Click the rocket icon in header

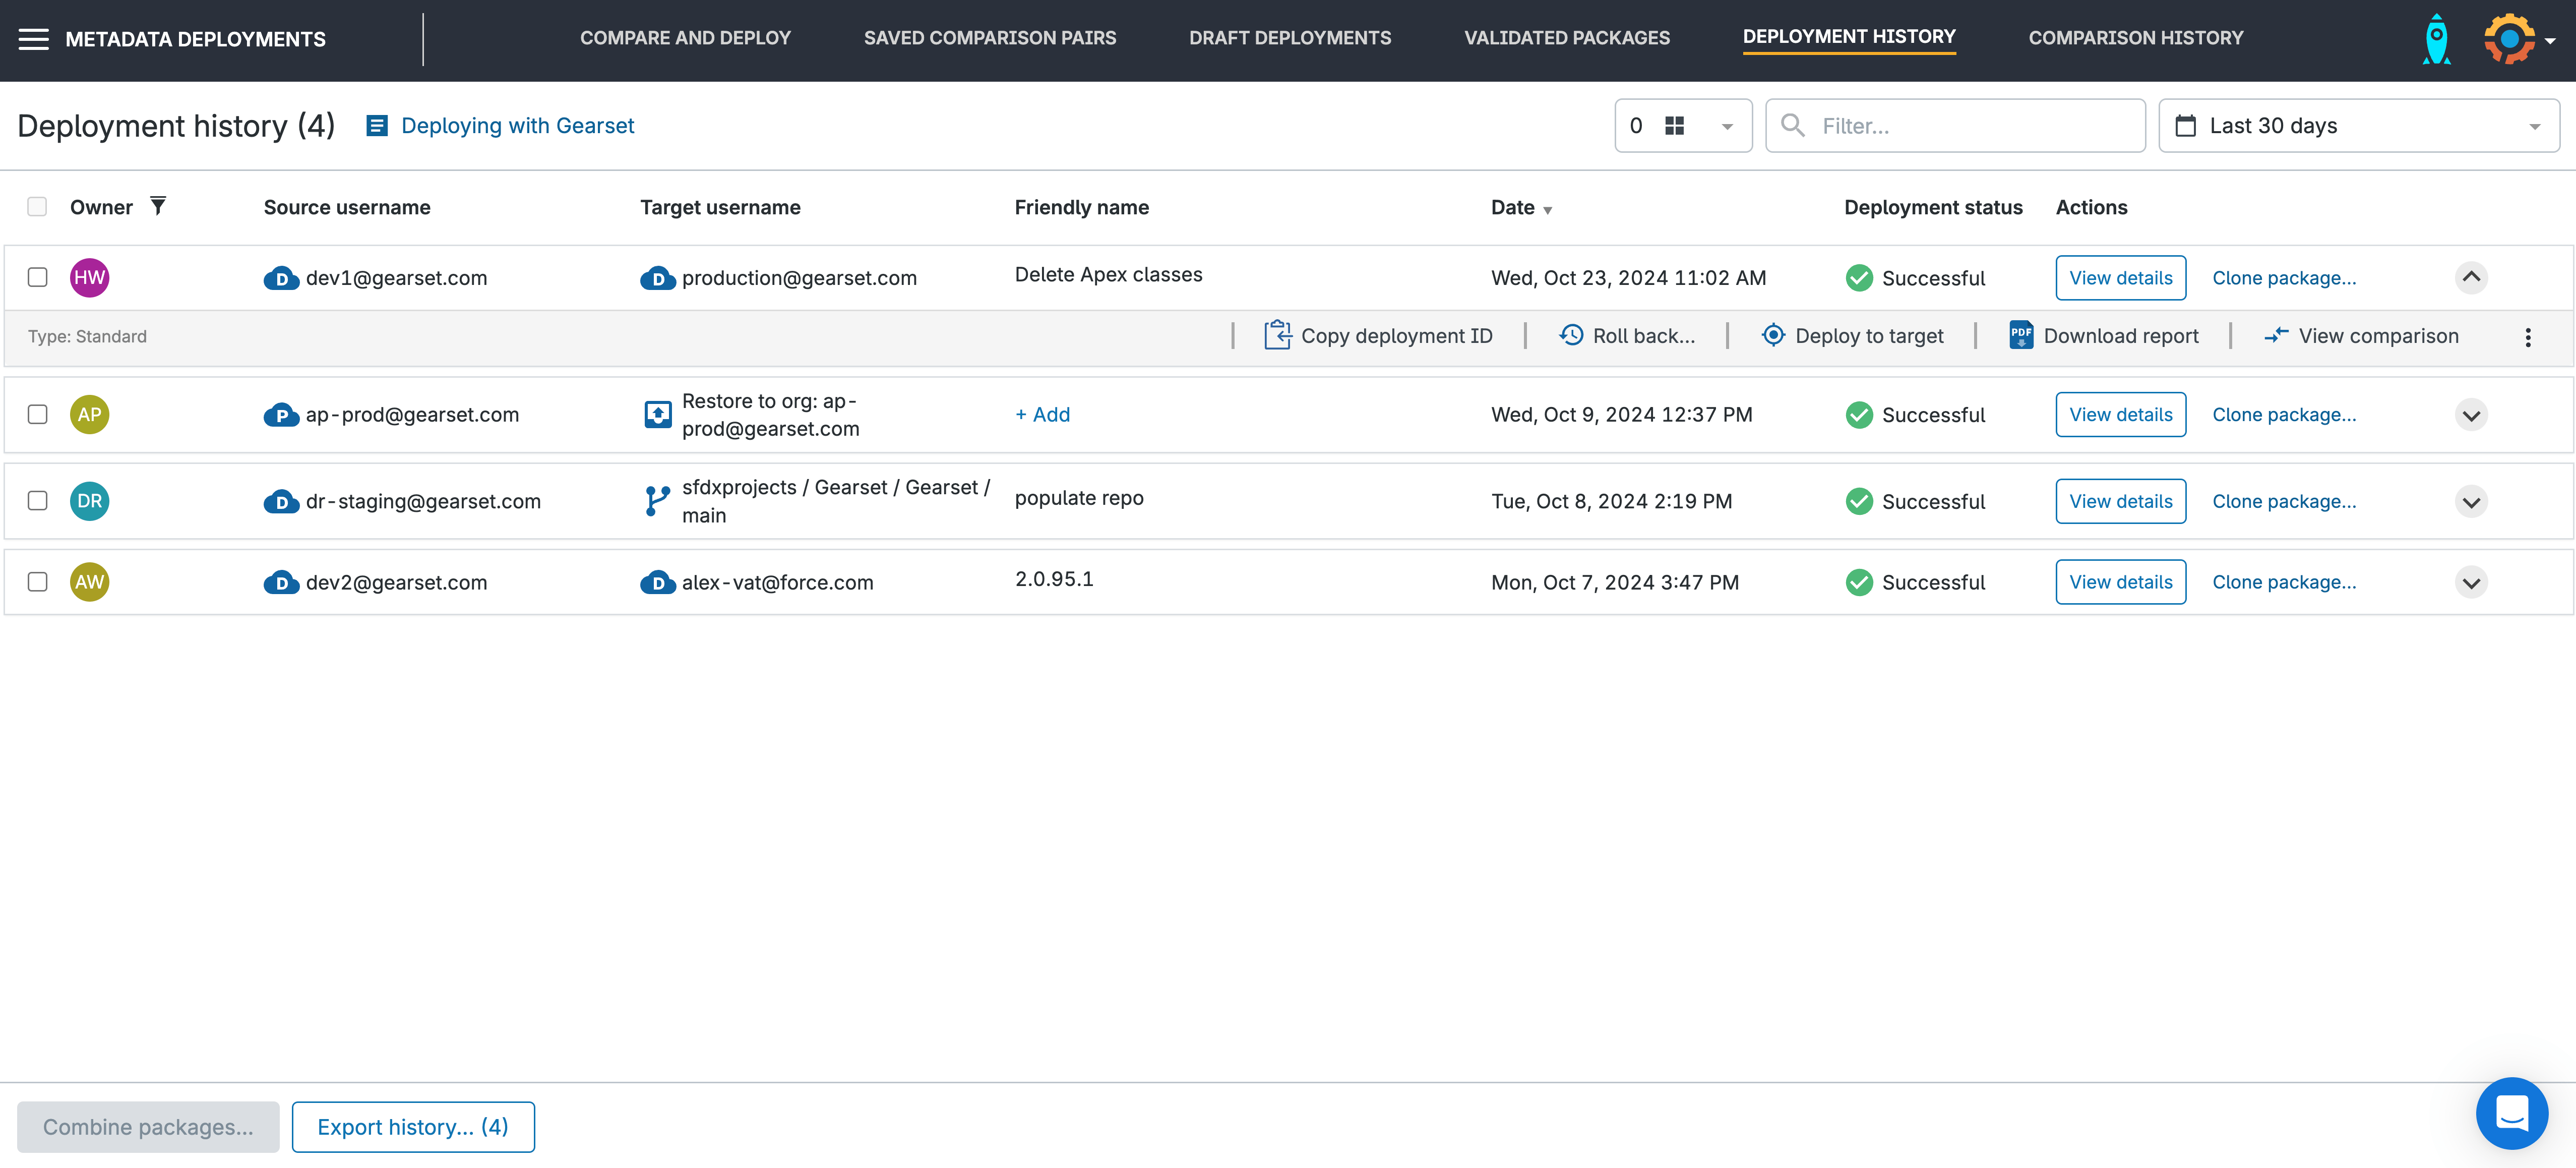(x=2436, y=39)
